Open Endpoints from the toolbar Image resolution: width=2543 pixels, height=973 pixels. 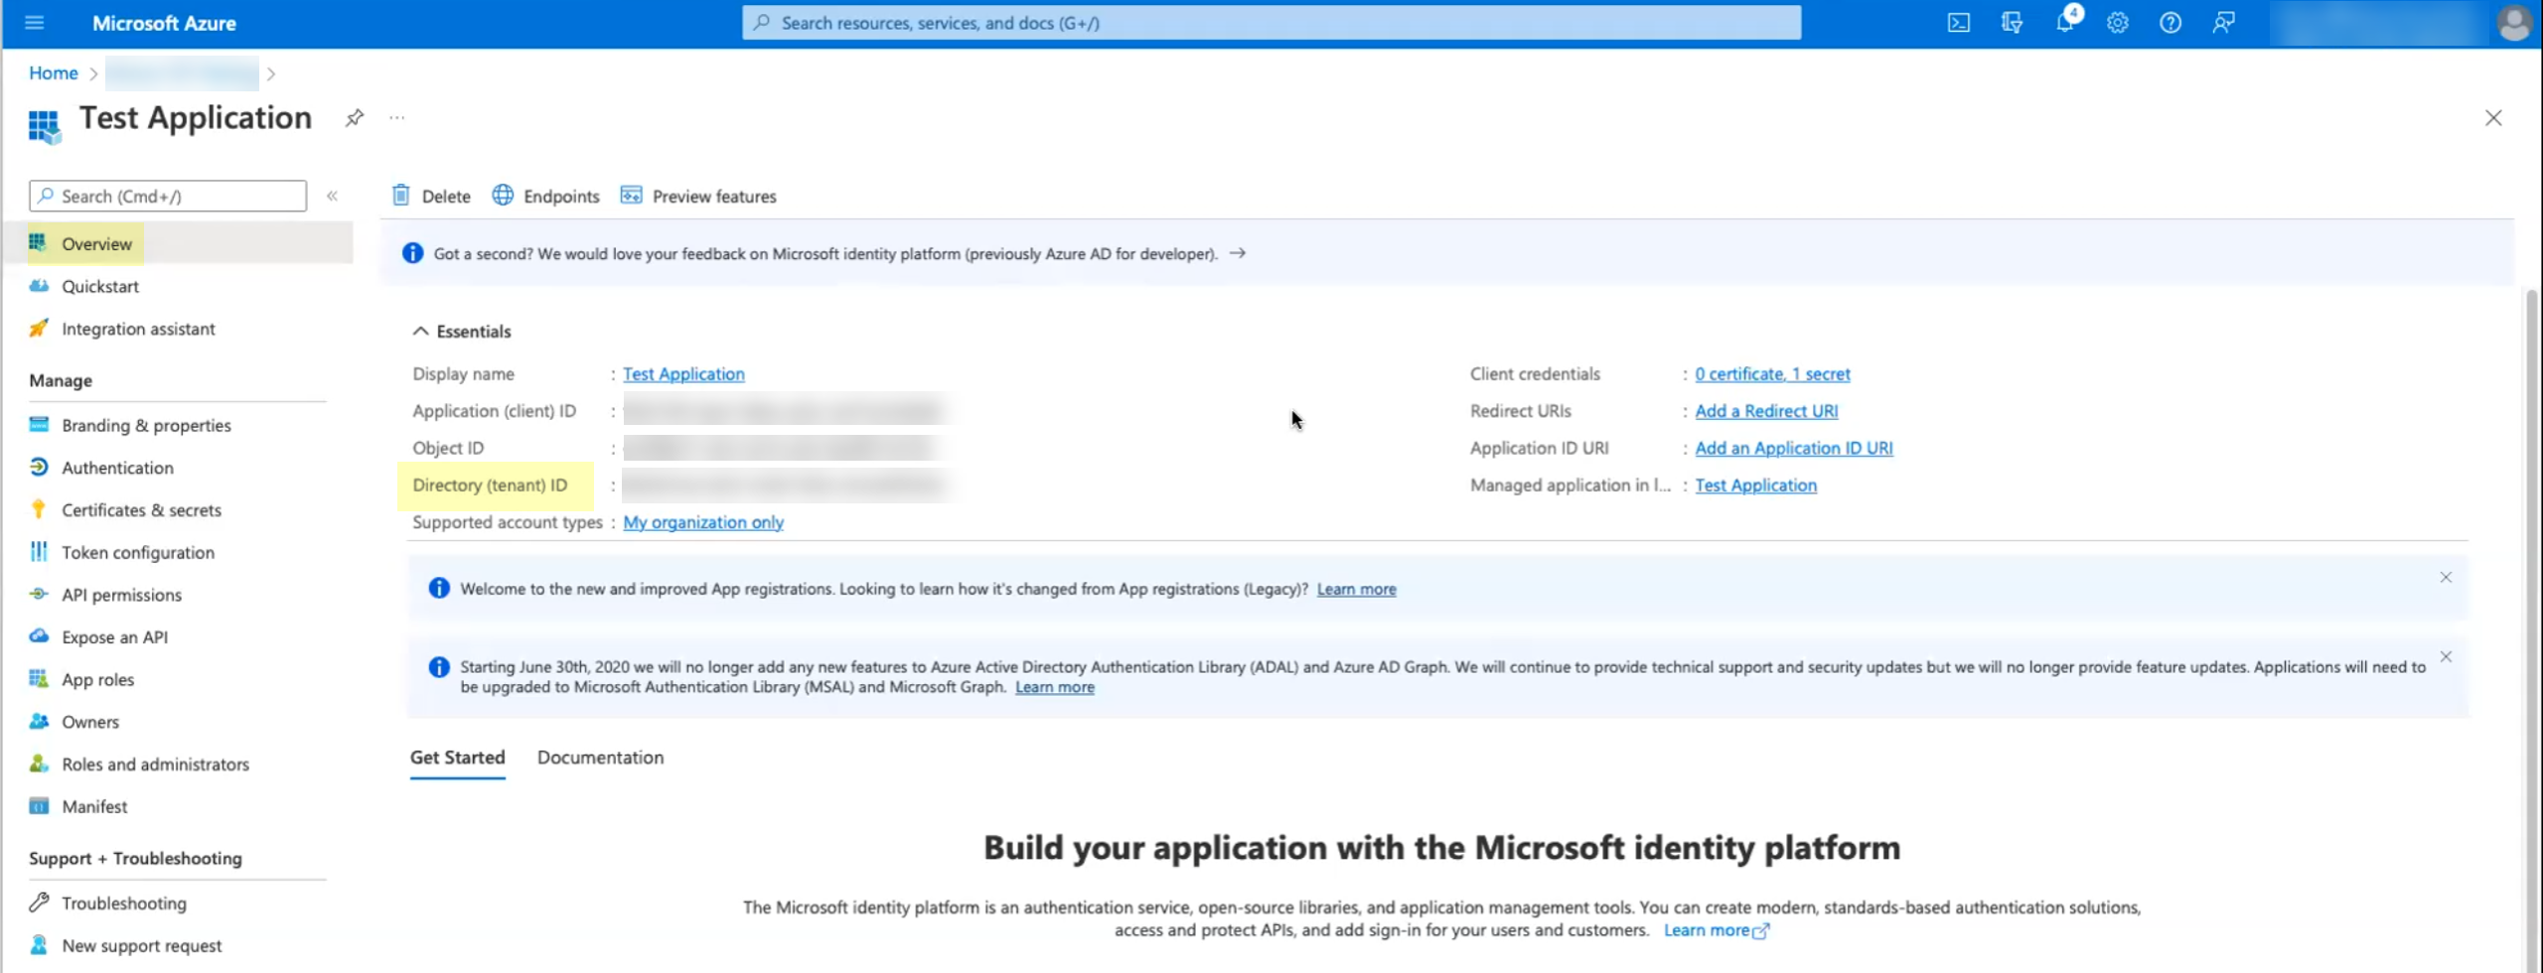(x=546, y=196)
